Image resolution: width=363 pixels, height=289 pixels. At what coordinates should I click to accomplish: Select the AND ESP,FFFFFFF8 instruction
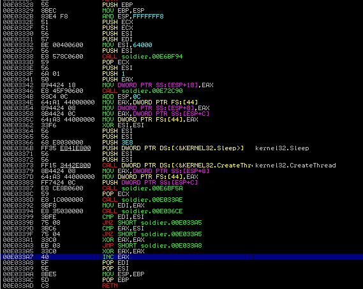(x=133, y=17)
